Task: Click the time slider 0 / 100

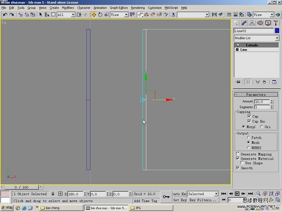Action: click(21, 187)
